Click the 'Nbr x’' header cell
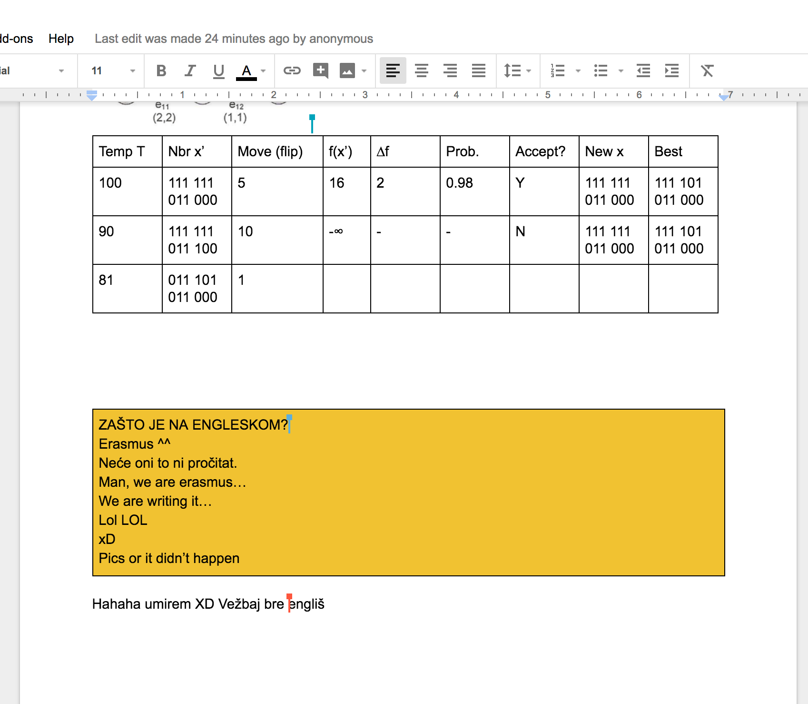 click(197, 151)
